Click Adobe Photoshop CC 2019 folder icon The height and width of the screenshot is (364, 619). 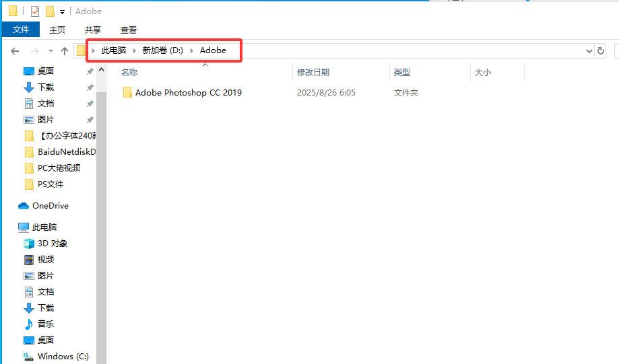click(x=127, y=93)
